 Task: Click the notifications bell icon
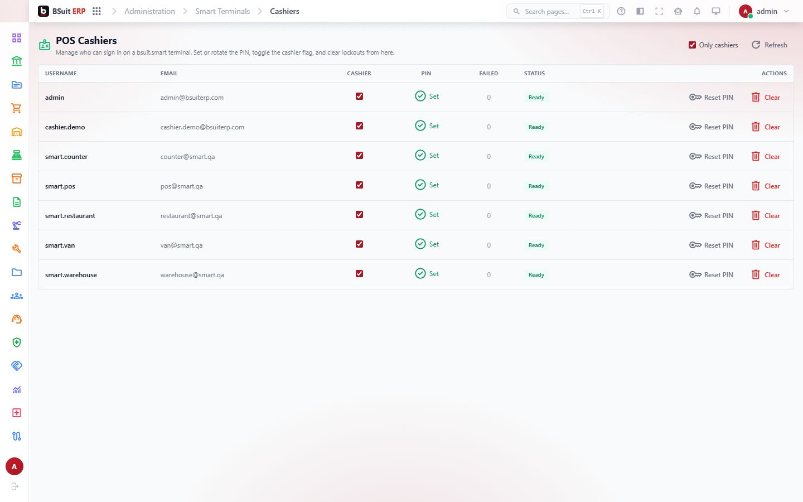pos(697,11)
